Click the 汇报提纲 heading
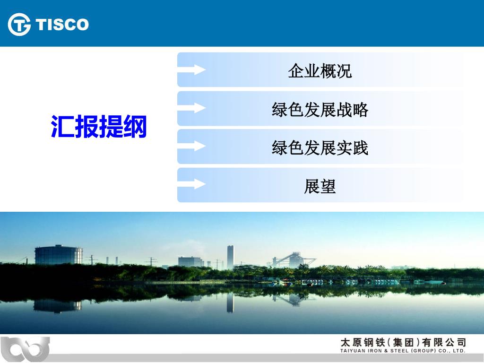This screenshot has height=363, width=484. (99, 126)
